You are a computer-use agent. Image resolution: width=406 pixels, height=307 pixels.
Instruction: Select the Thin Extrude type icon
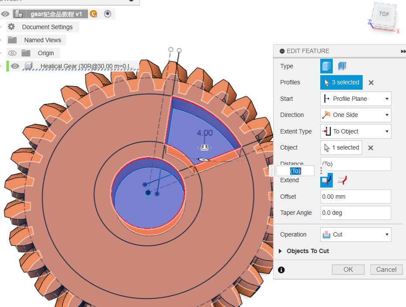pos(342,66)
